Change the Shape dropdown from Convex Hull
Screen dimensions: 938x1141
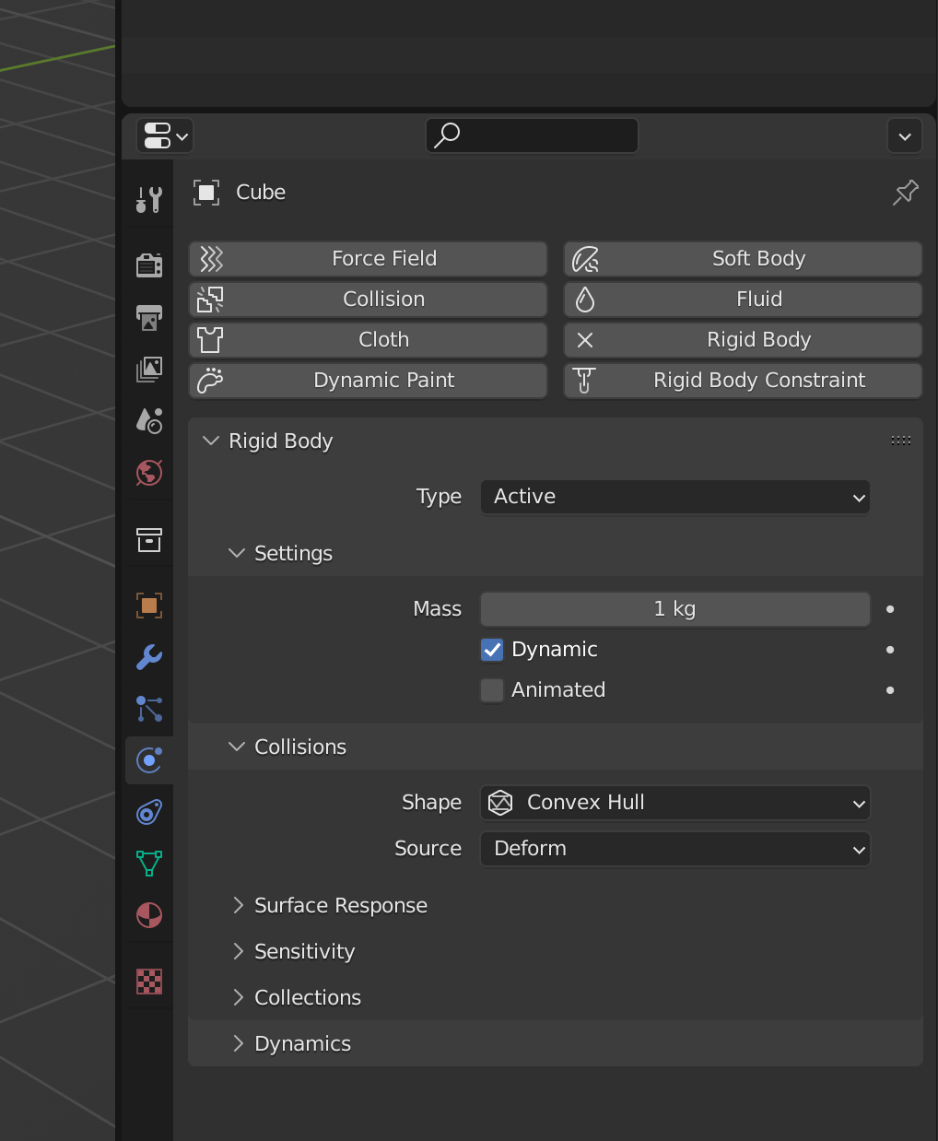pyautogui.click(x=674, y=803)
